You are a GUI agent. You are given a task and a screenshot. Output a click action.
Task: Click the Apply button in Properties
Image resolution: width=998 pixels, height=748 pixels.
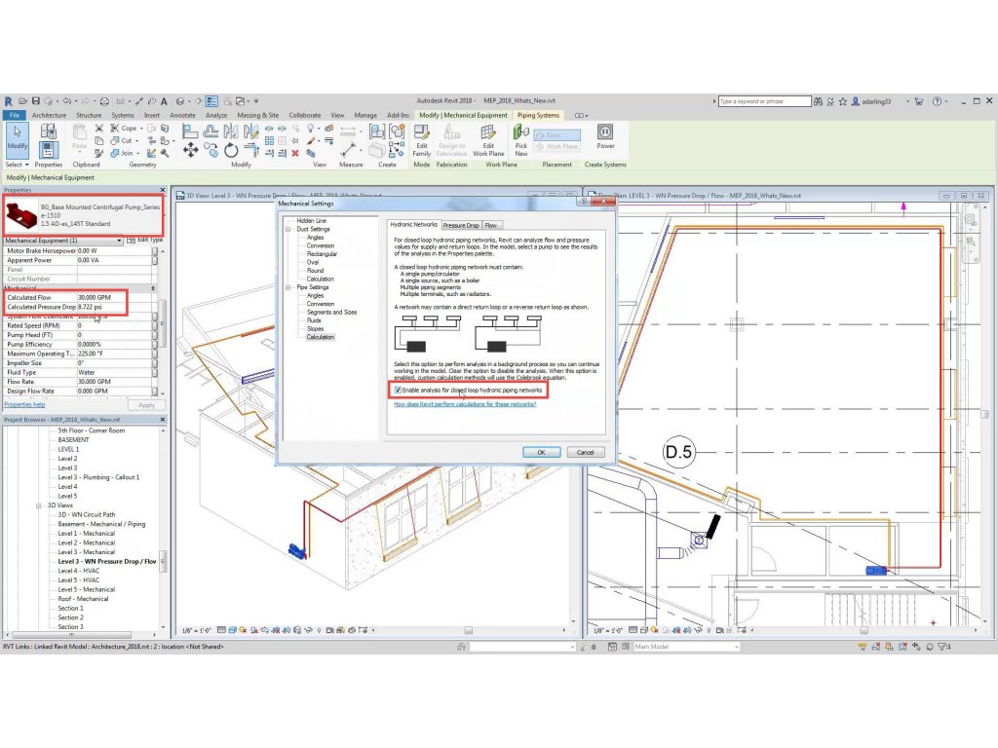click(x=146, y=405)
